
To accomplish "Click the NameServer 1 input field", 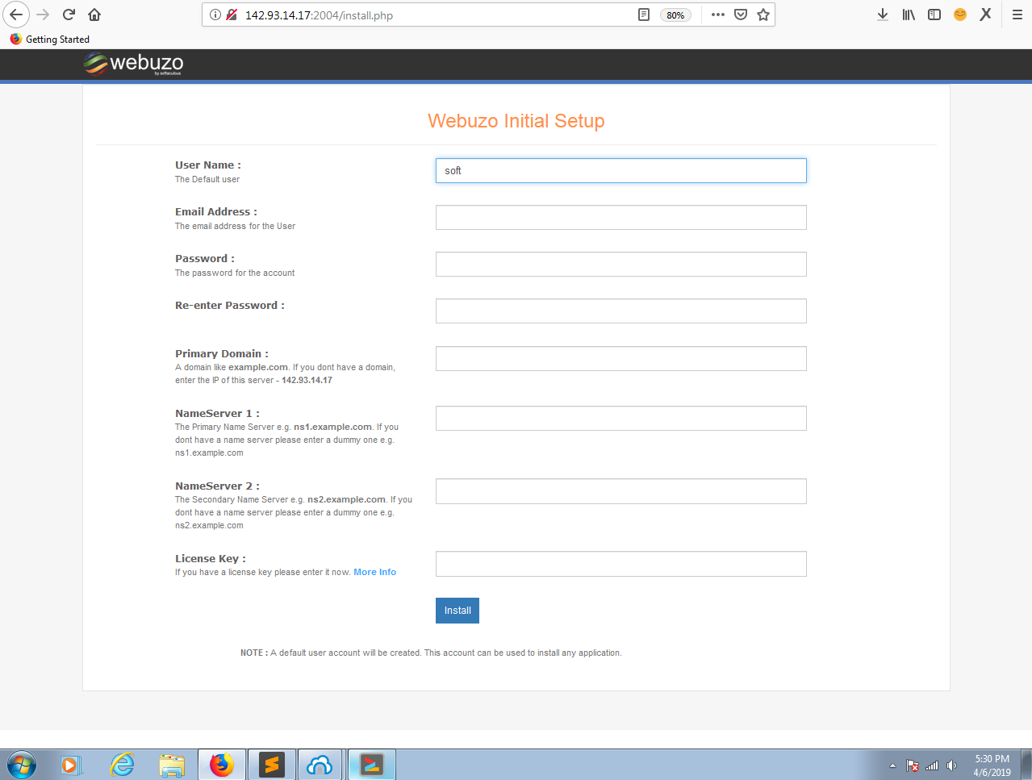I will pos(621,418).
